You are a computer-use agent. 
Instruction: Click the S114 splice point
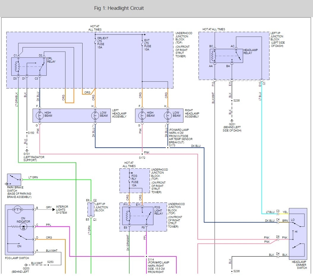click(146, 256)
